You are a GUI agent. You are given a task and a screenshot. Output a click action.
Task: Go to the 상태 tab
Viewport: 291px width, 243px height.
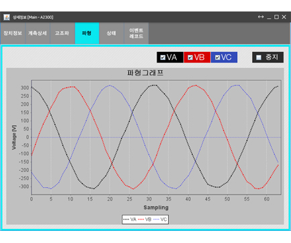[x=112, y=33]
